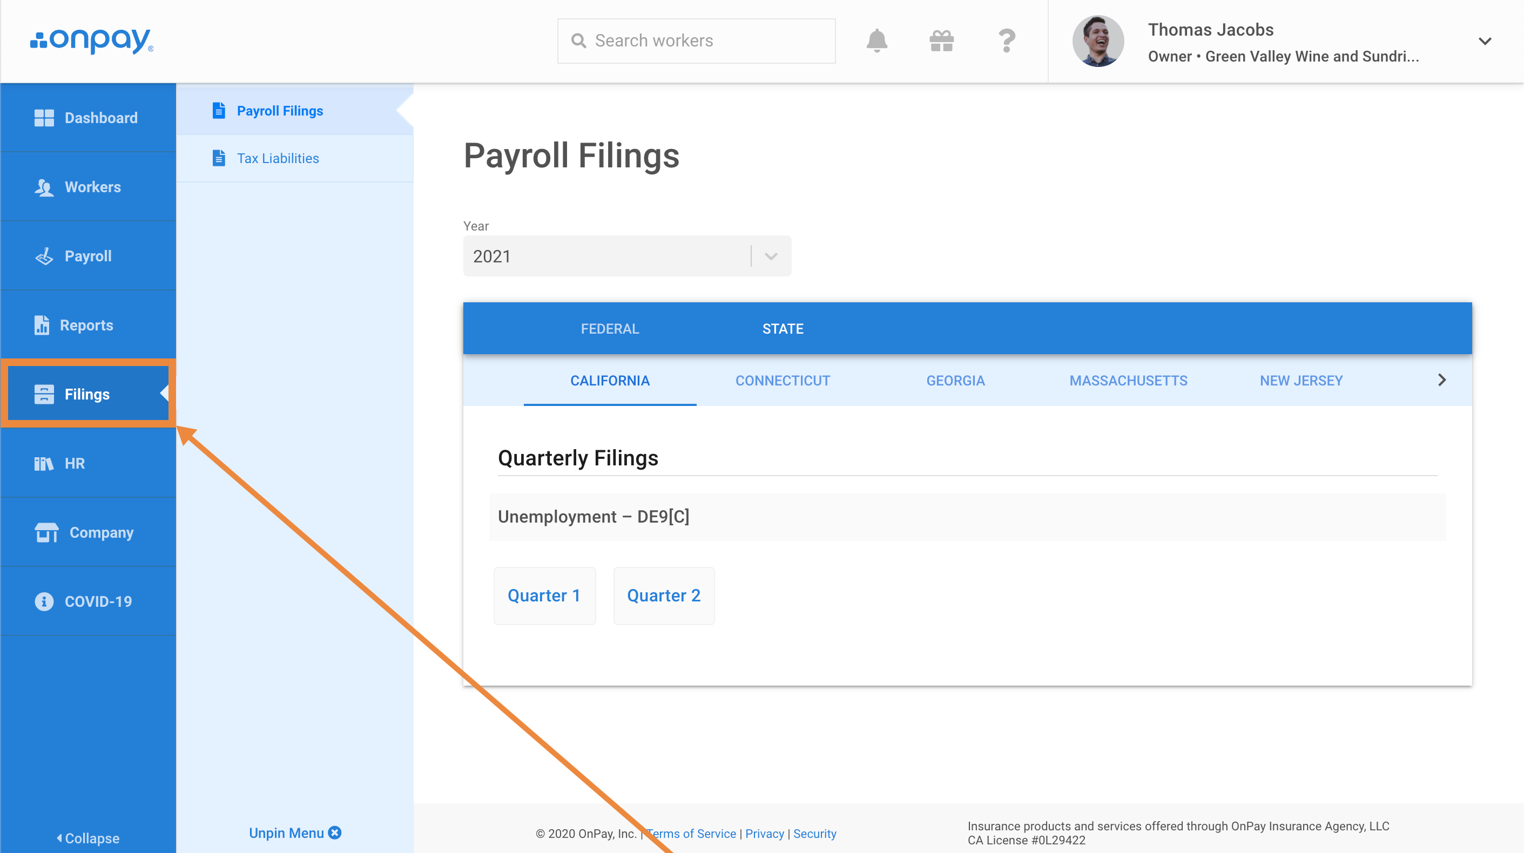Screen dimensions: 1524x853
Task: Open Payroll Filings submenu item
Action: coord(295,111)
